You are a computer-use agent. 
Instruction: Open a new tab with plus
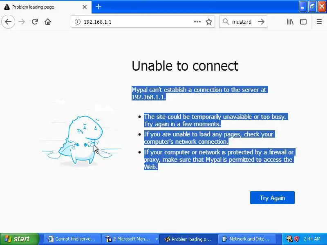tap(99, 7)
